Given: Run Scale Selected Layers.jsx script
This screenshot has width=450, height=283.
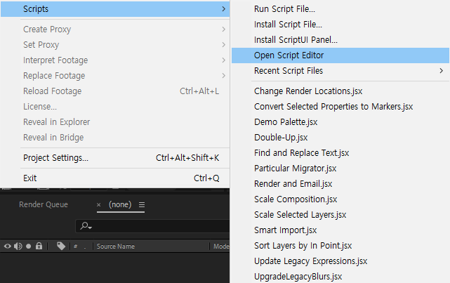Looking at the screenshot, I should coord(340,215).
